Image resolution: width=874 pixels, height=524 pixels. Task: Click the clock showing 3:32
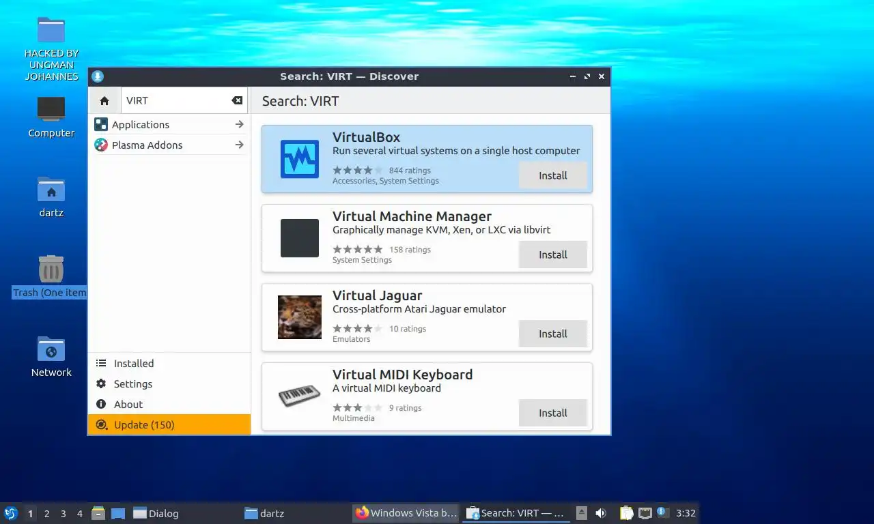(x=686, y=513)
